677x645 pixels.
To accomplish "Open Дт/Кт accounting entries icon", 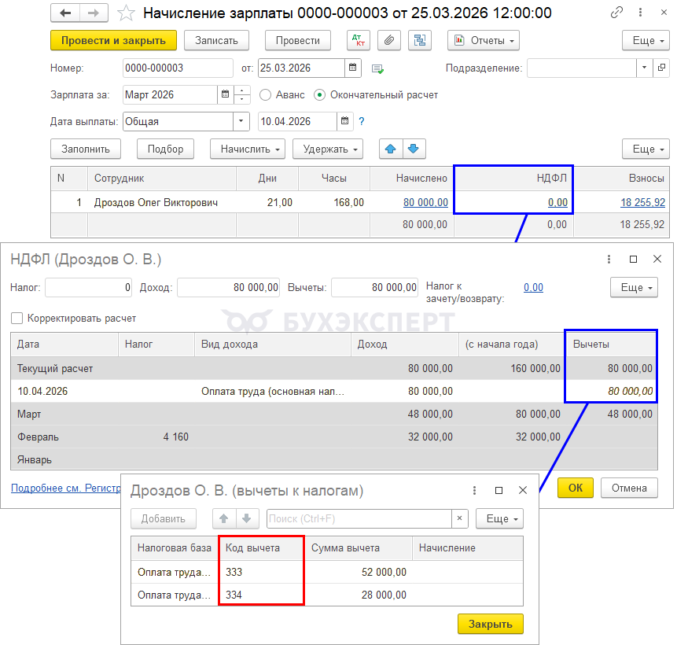I will click(358, 41).
